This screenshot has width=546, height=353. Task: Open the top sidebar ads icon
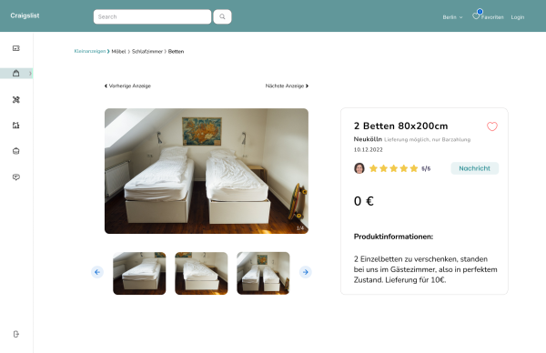(16, 48)
